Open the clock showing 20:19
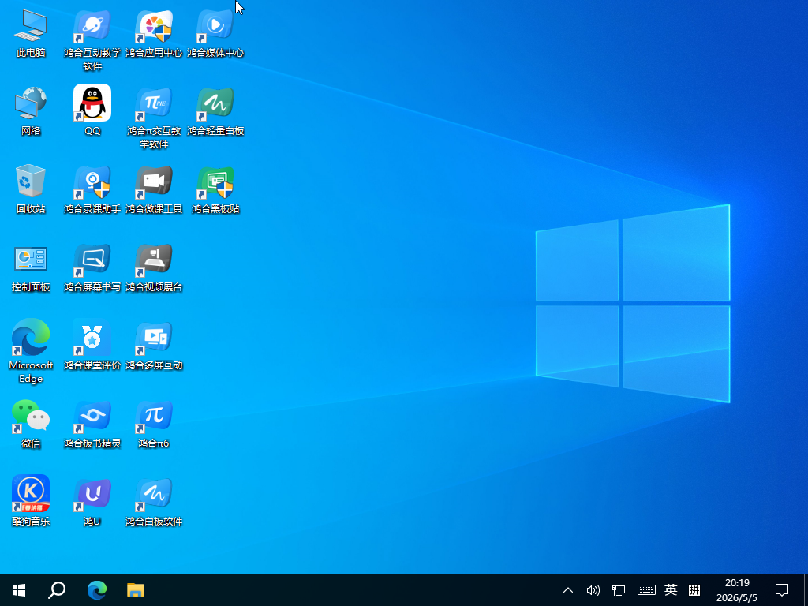This screenshot has height=606, width=808. pyautogui.click(x=737, y=590)
